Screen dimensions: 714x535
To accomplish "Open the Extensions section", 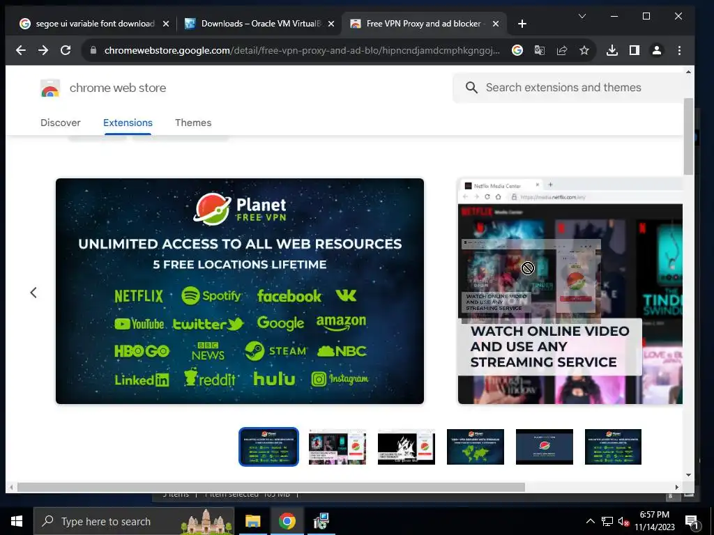I will (128, 123).
